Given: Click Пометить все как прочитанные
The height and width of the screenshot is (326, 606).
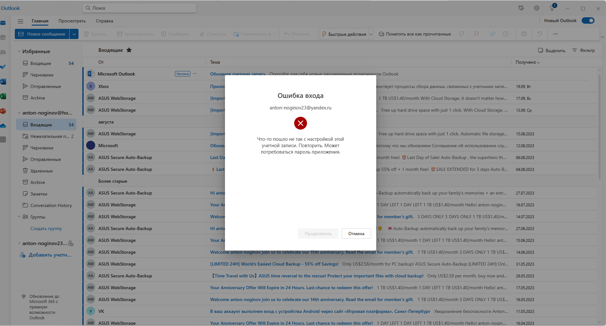Looking at the screenshot, I should coord(415,34).
